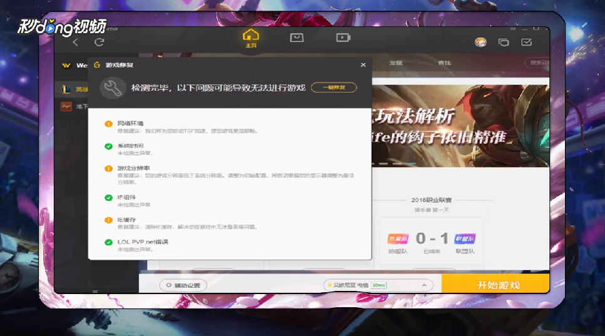Screen dimensions: 605x336
Task: Switch to the 发现 tab
Action: tap(396, 63)
